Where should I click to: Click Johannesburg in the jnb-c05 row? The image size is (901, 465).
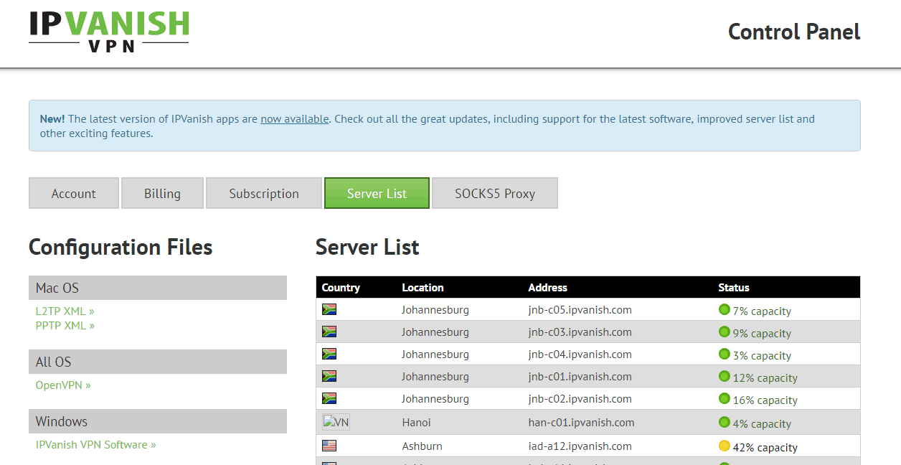click(435, 310)
